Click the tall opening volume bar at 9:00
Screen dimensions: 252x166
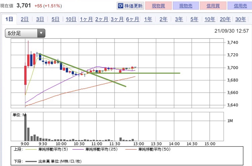(x=25, y=127)
